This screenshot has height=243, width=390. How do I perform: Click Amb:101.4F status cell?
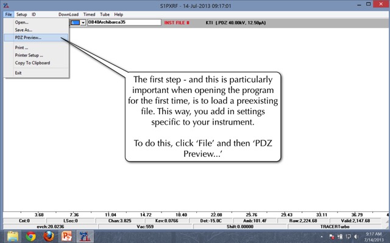[x=255, y=221]
